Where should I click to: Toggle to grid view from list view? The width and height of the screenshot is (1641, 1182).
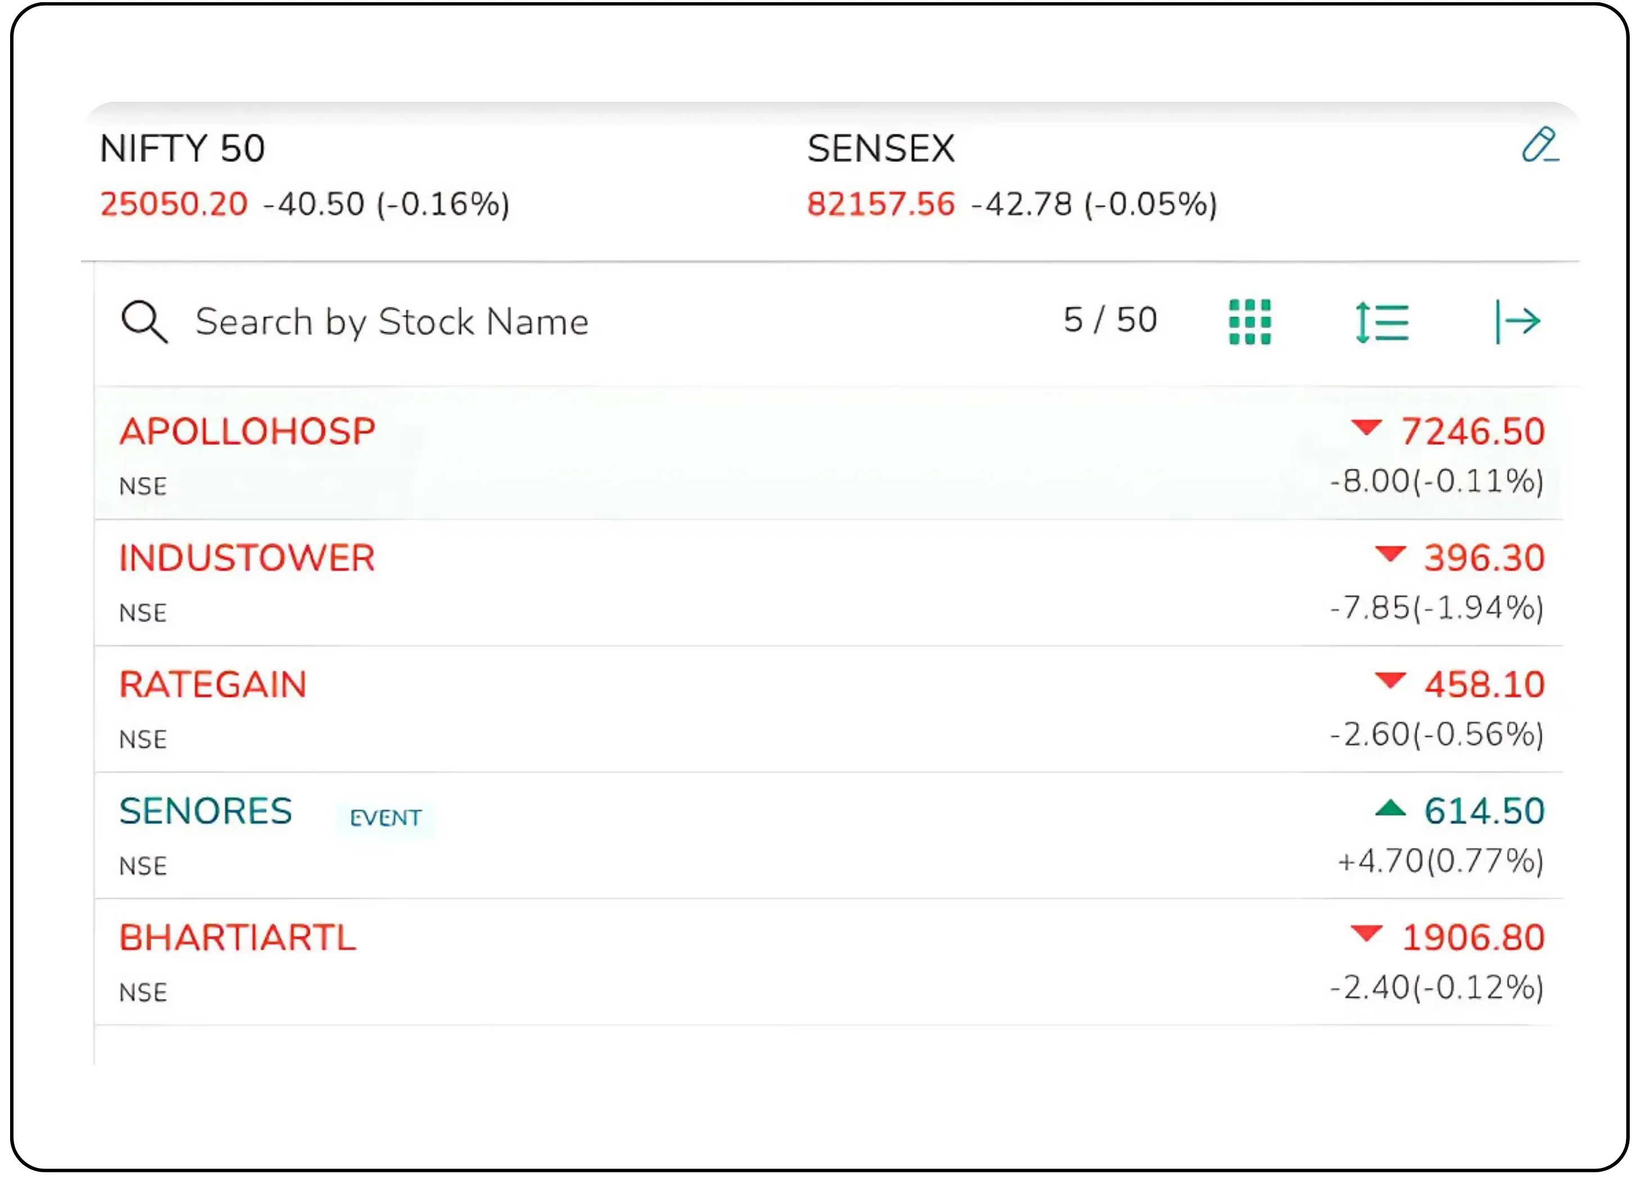tap(1251, 322)
